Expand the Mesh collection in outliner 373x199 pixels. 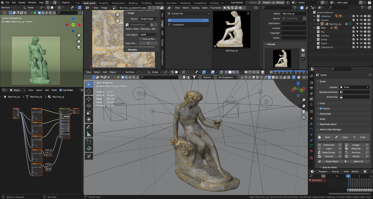(315, 28)
